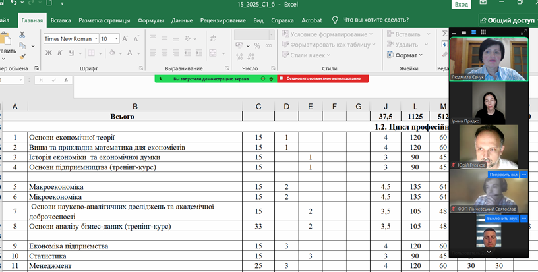Toggle align text right

[x=175, y=53]
